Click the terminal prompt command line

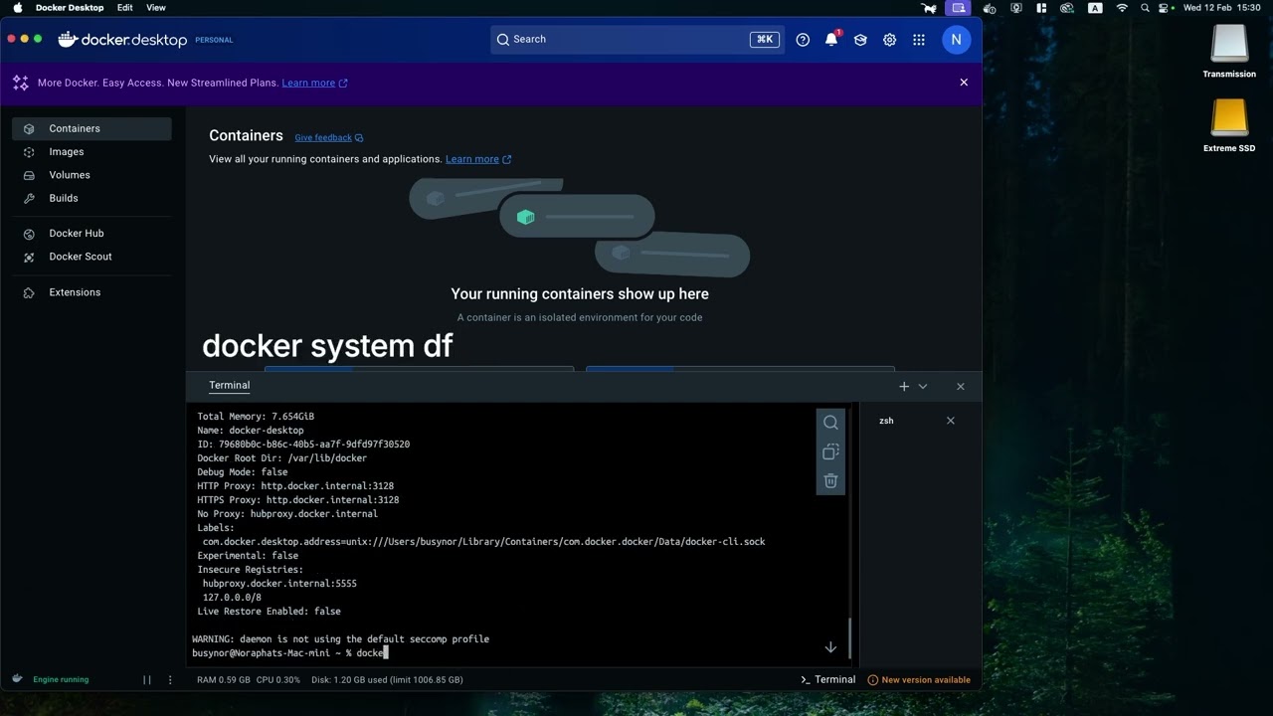coord(289,653)
